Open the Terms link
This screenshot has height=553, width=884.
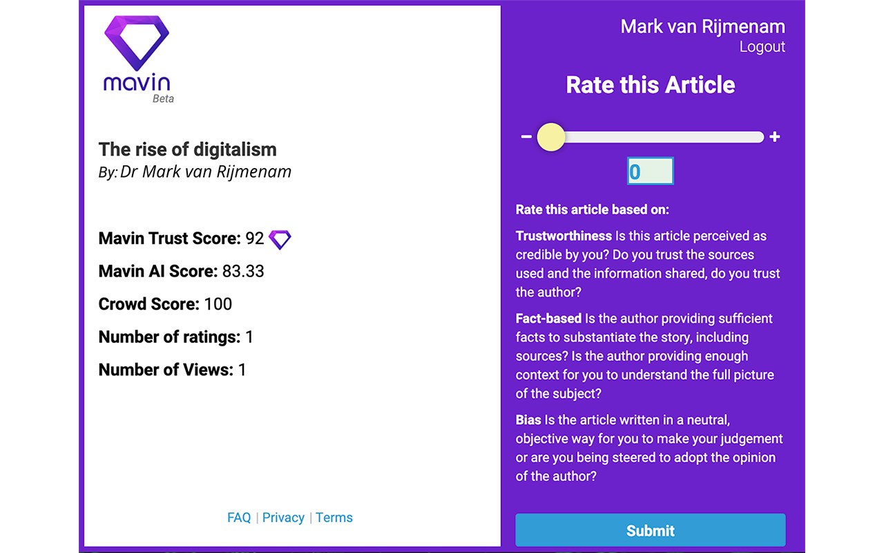click(x=334, y=518)
